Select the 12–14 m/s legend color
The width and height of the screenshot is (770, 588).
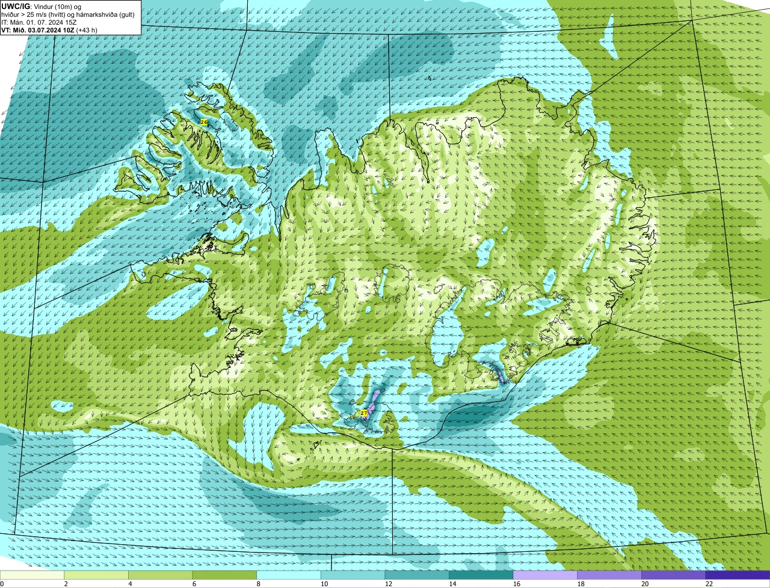(417, 575)
